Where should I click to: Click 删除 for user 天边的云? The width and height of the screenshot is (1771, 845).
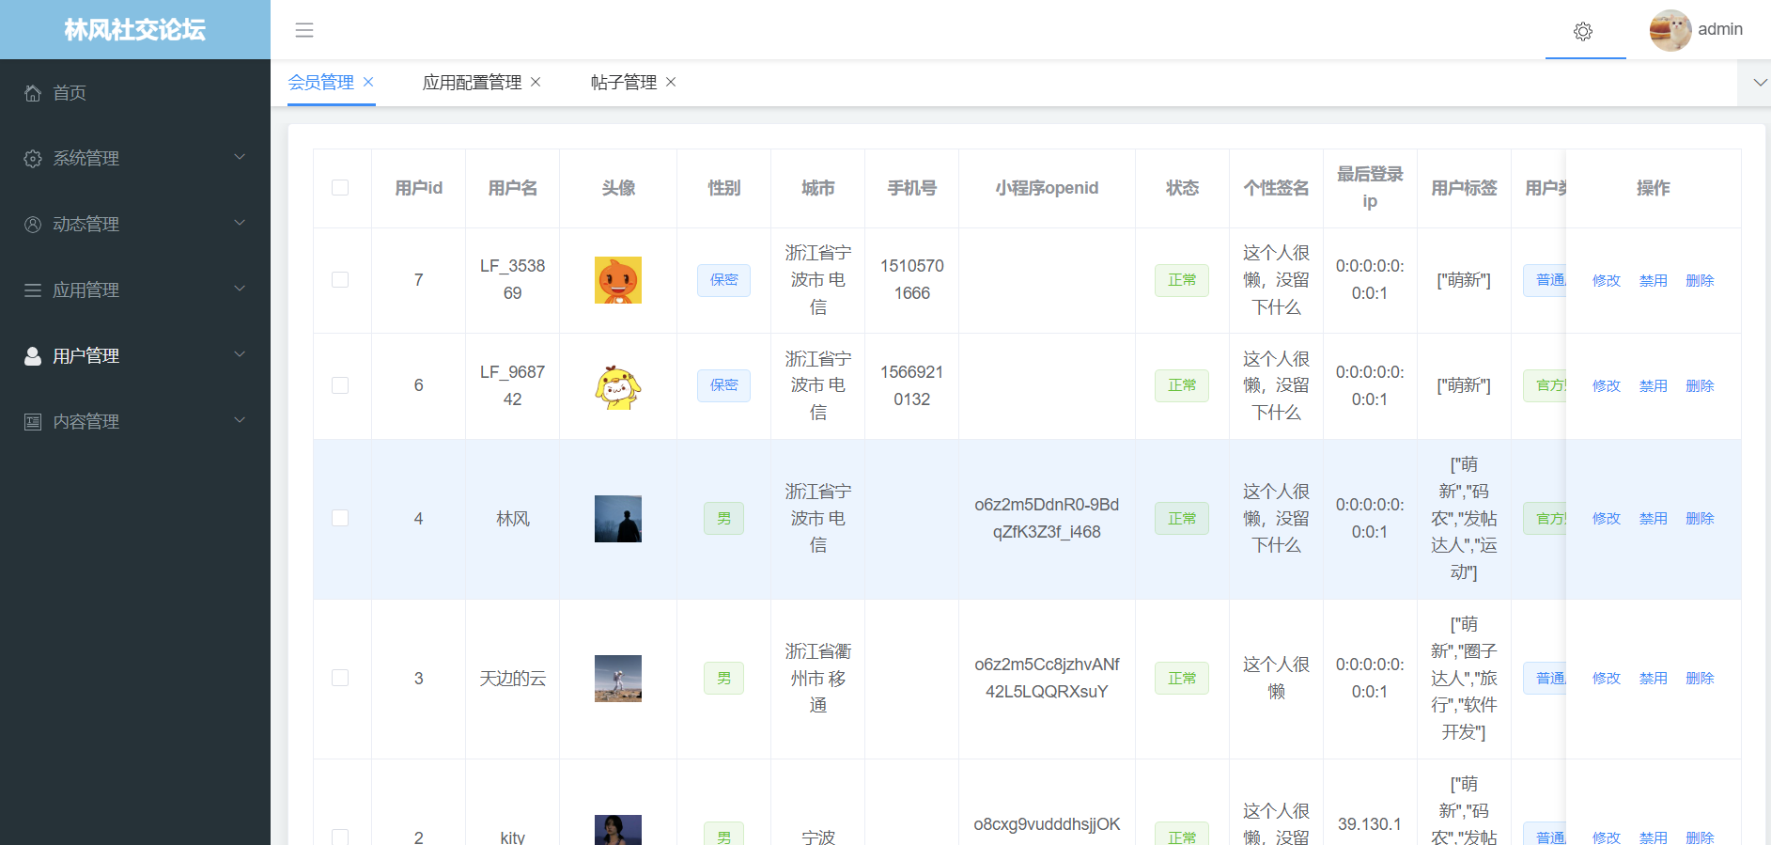click(1701, 679)
